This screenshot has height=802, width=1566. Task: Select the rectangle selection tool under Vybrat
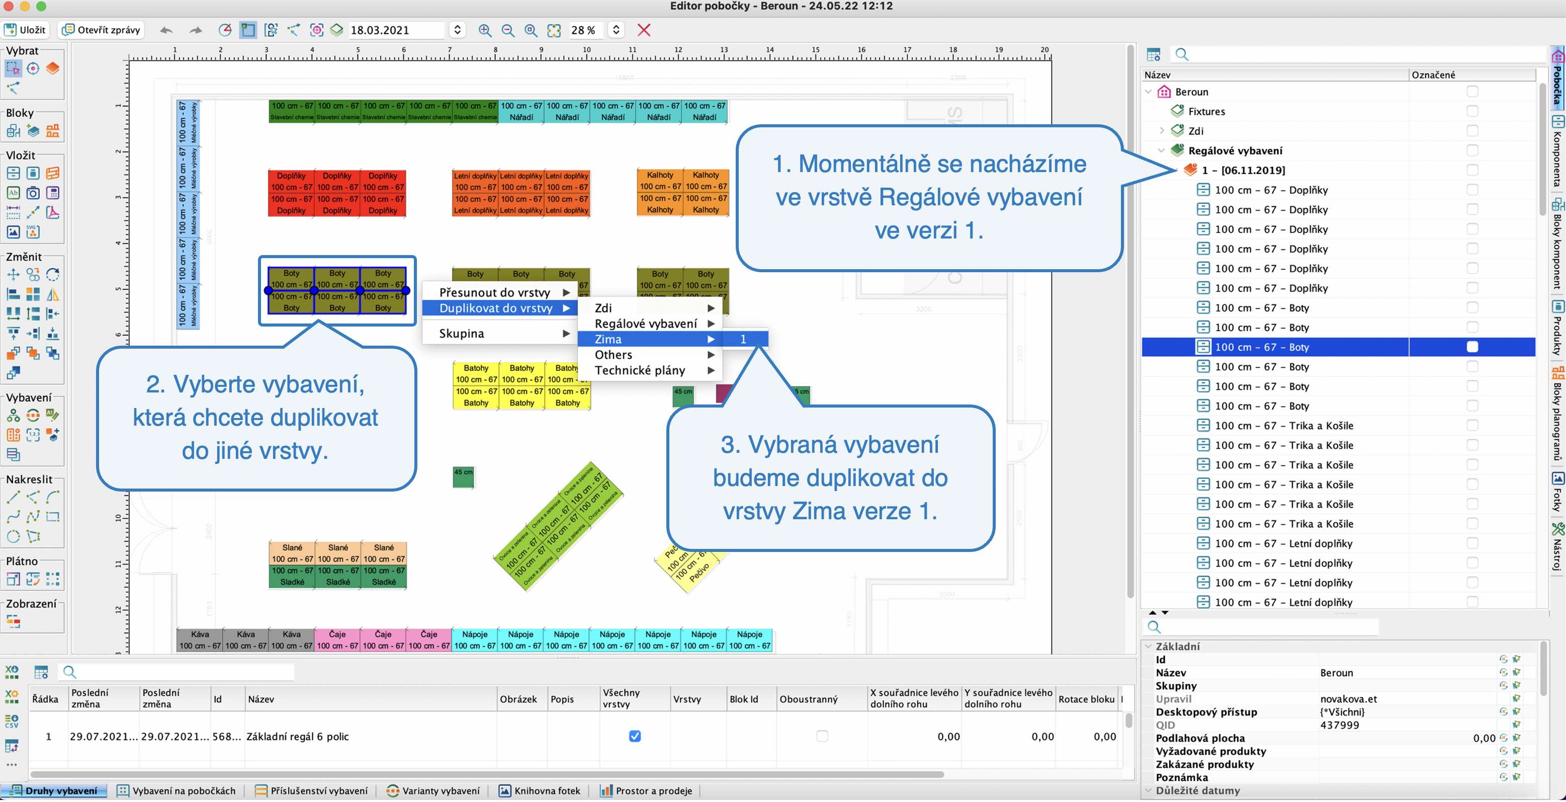[x=13, y=69]
